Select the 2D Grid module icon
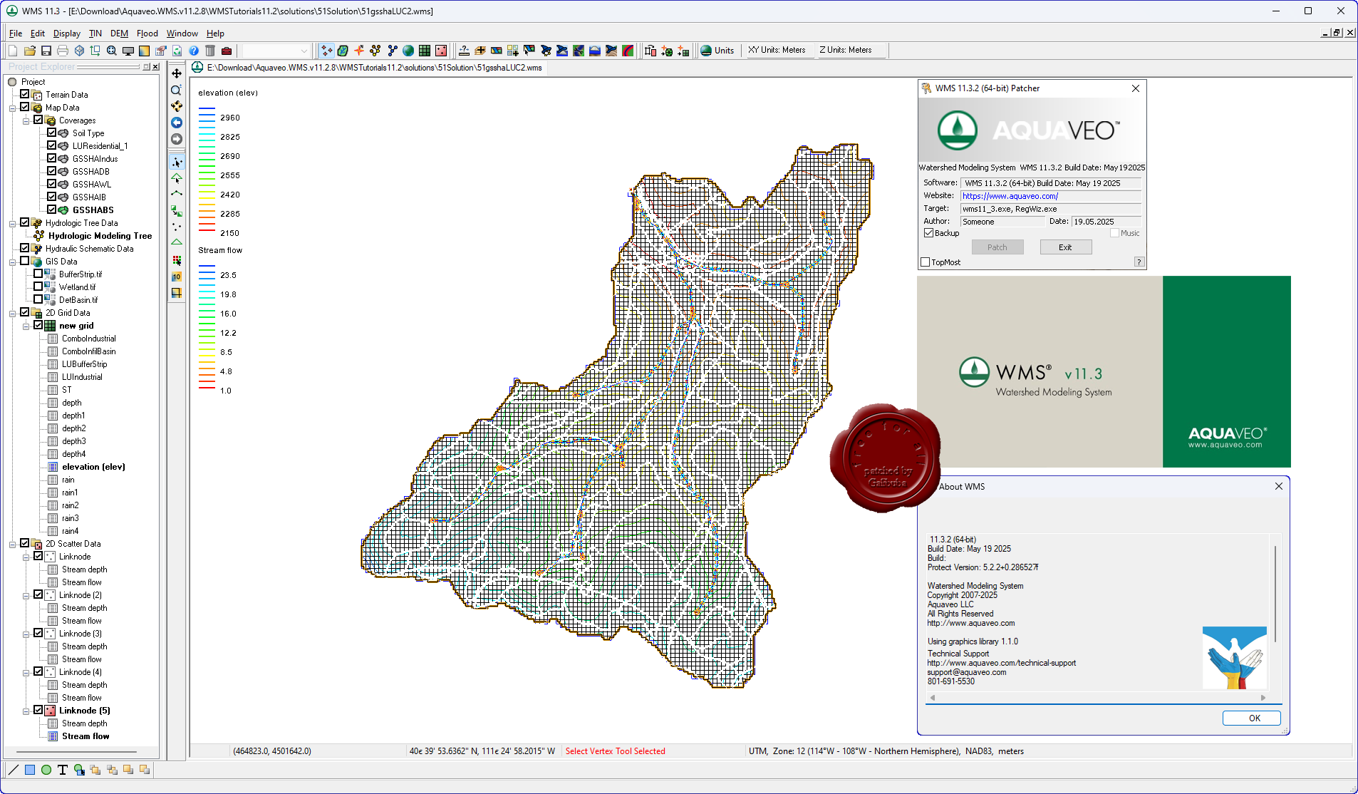The height and width of the screenshot is (794, 1358). 425,51
